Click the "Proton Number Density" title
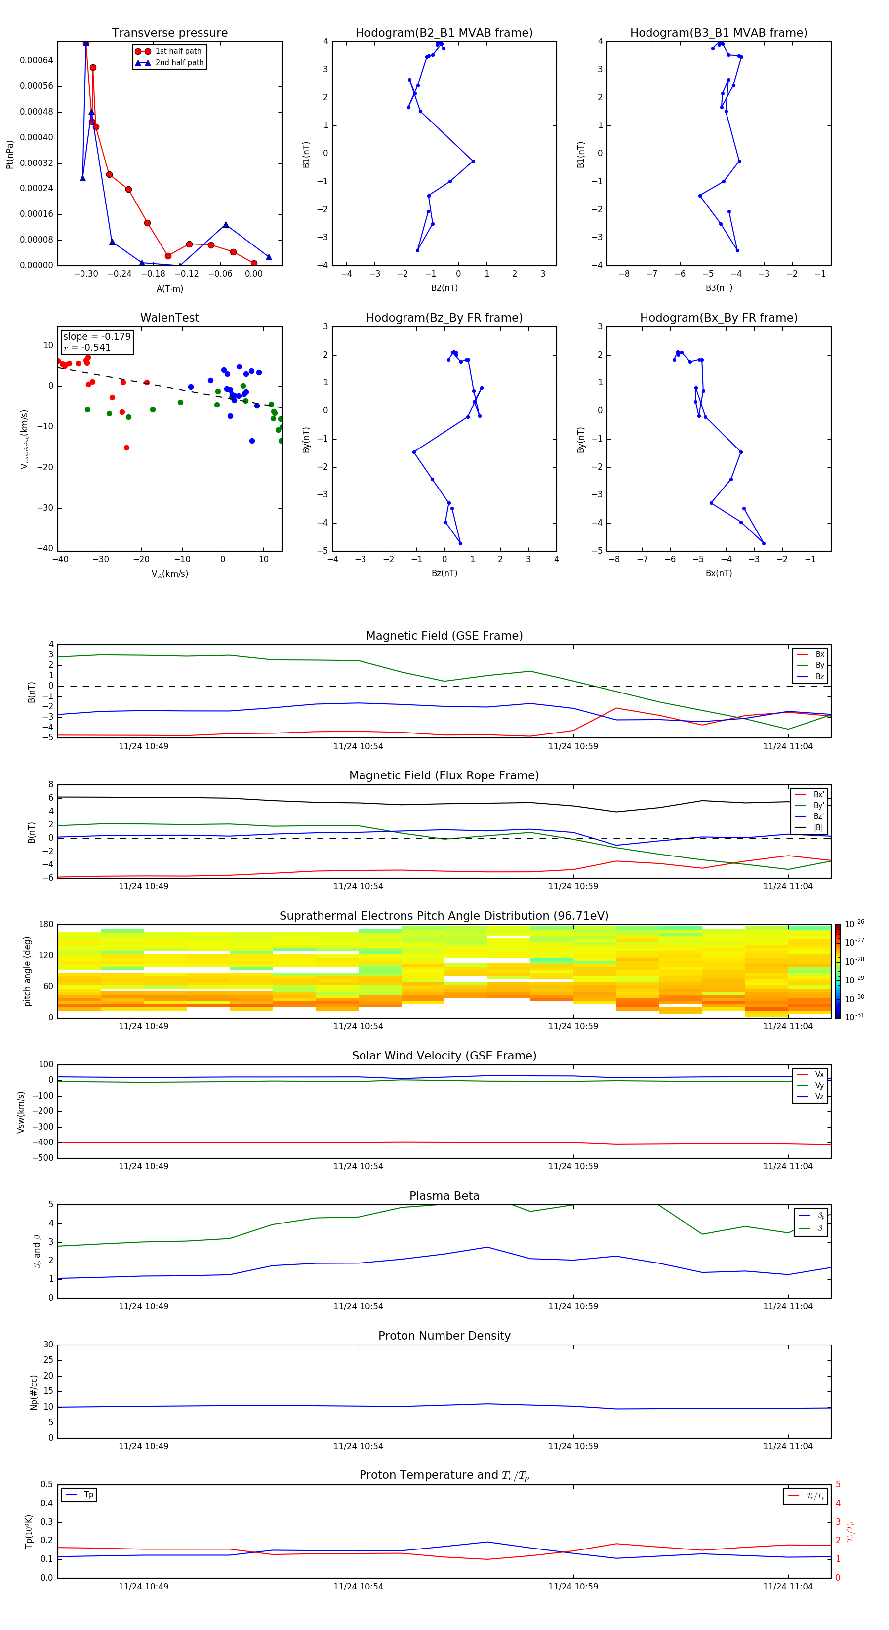The height and width of the screenshot is (1630, 889). pos(444,1336)
